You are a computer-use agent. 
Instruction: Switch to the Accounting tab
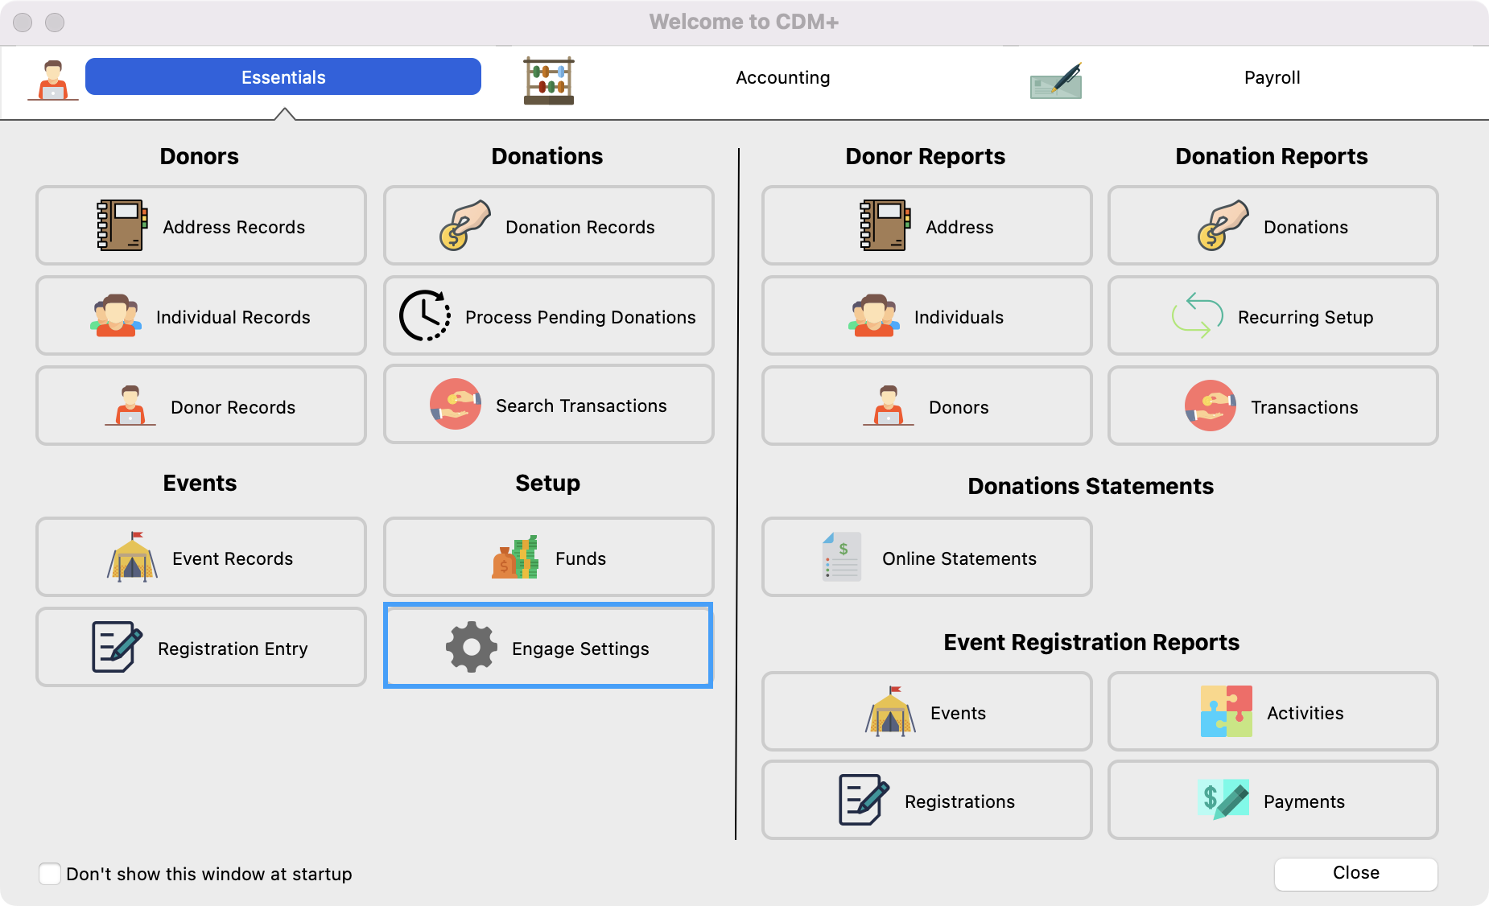[782, 78]
